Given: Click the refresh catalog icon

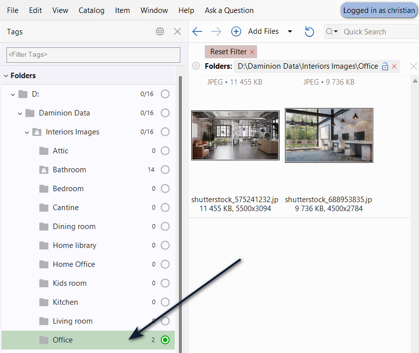Looking at the screenshot, I should click(x=309, y=31).
